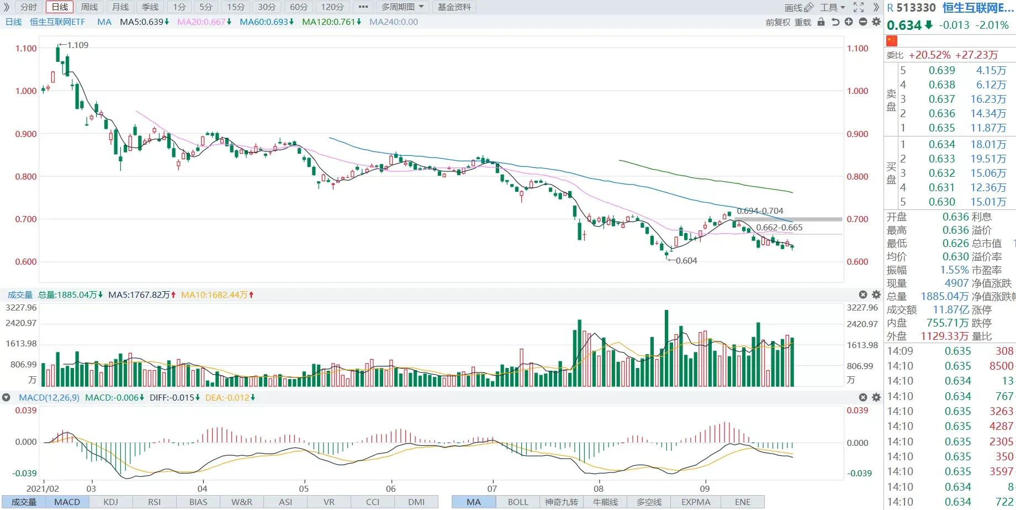The image size is (1016, 510).
Task: Open the 多周期图 dropdown
Action: pyautogui.click(x=403, y=7)
